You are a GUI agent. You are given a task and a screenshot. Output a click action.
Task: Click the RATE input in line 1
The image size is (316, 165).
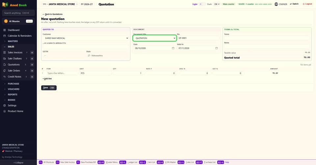pyautogui.click(x=161, y=73)
